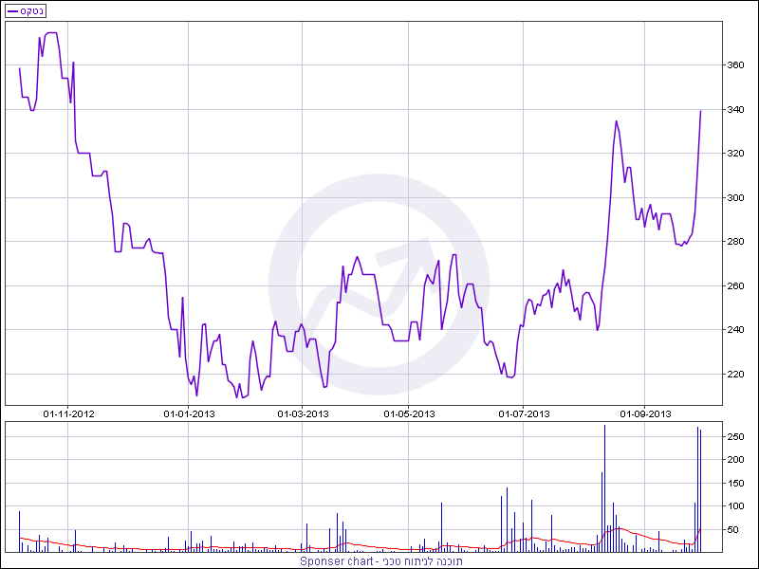Image resolution: width=759 pixels, height=569 pixels.
Task: Click the last price point at chart's right end
Action: pyautogui.click(x=701, y=111)
